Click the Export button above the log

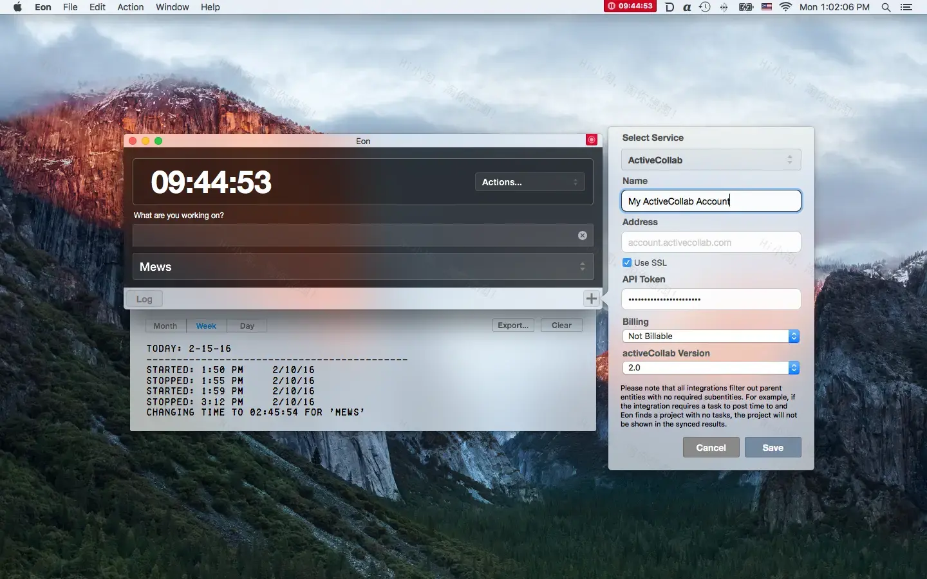[x=512, y=326]
